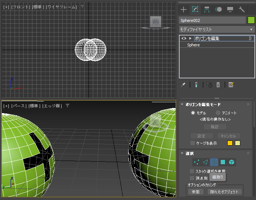Select Polygon sub-object level icon

click(223, 162)
